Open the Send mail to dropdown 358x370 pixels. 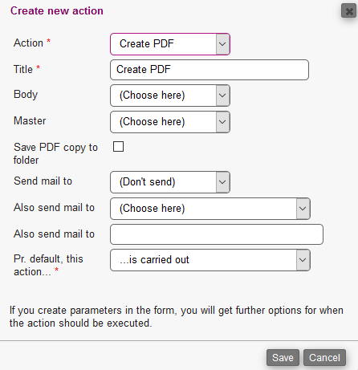click(170, 182)
